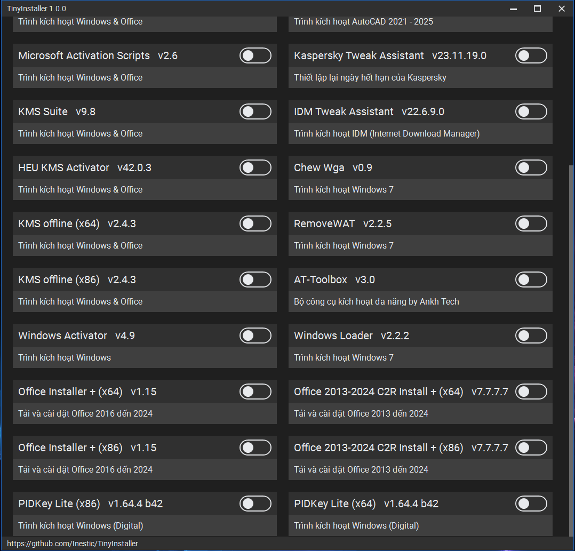Enable KMS offline (x64) toggle
The width and height of the screenshot is (575, 551).
[x=255, y=223]
